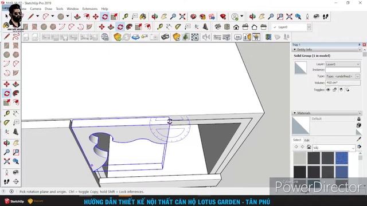Select the Move tool in the left vertical toolbar

coord(7,84)
